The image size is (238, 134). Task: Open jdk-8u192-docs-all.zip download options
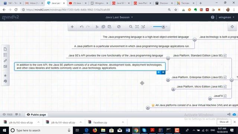(38, 122)
